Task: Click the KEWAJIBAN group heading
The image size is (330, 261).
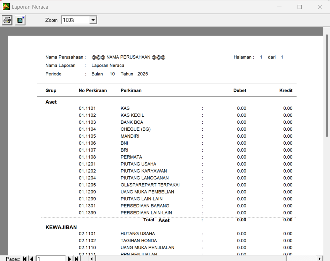Action: pos(61,227)
